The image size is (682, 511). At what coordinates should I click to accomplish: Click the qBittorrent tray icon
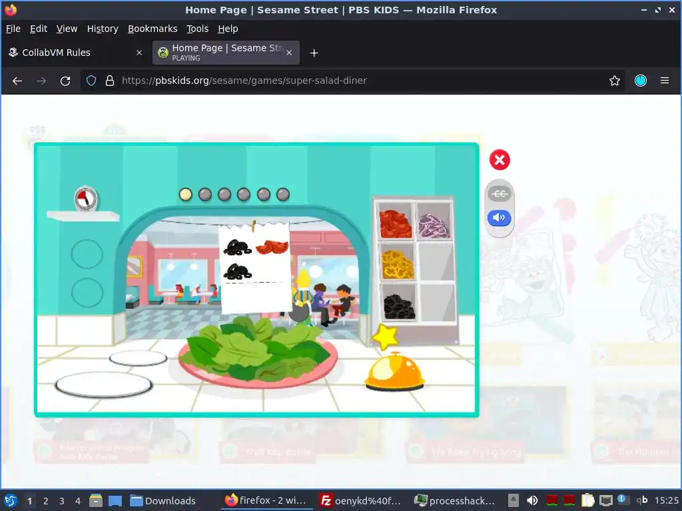point(642,500)
